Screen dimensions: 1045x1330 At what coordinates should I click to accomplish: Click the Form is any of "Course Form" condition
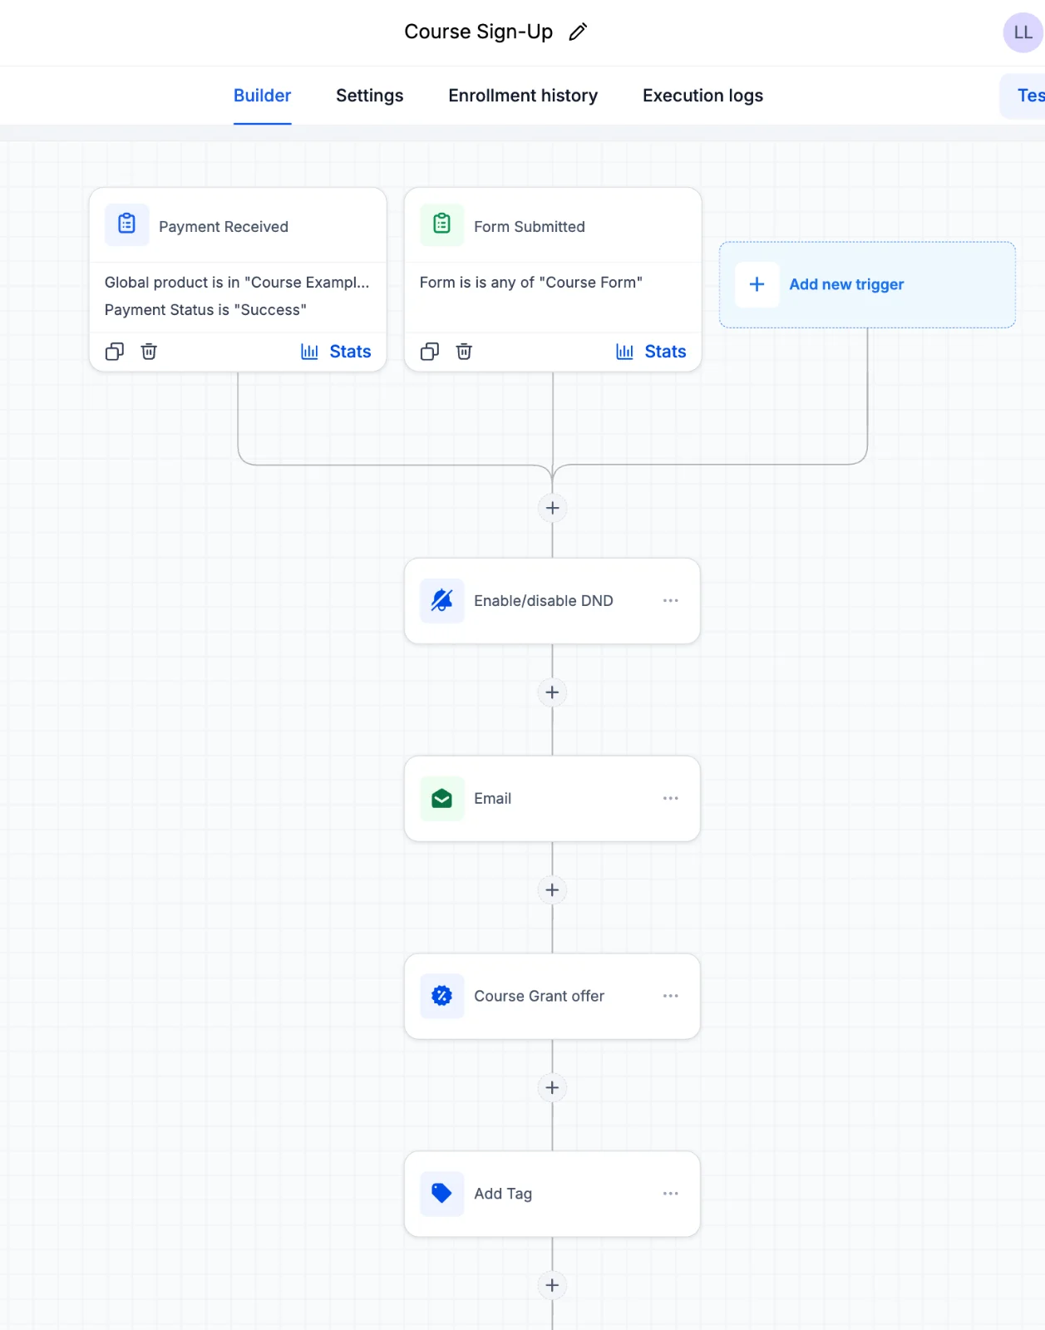[531, 283]
